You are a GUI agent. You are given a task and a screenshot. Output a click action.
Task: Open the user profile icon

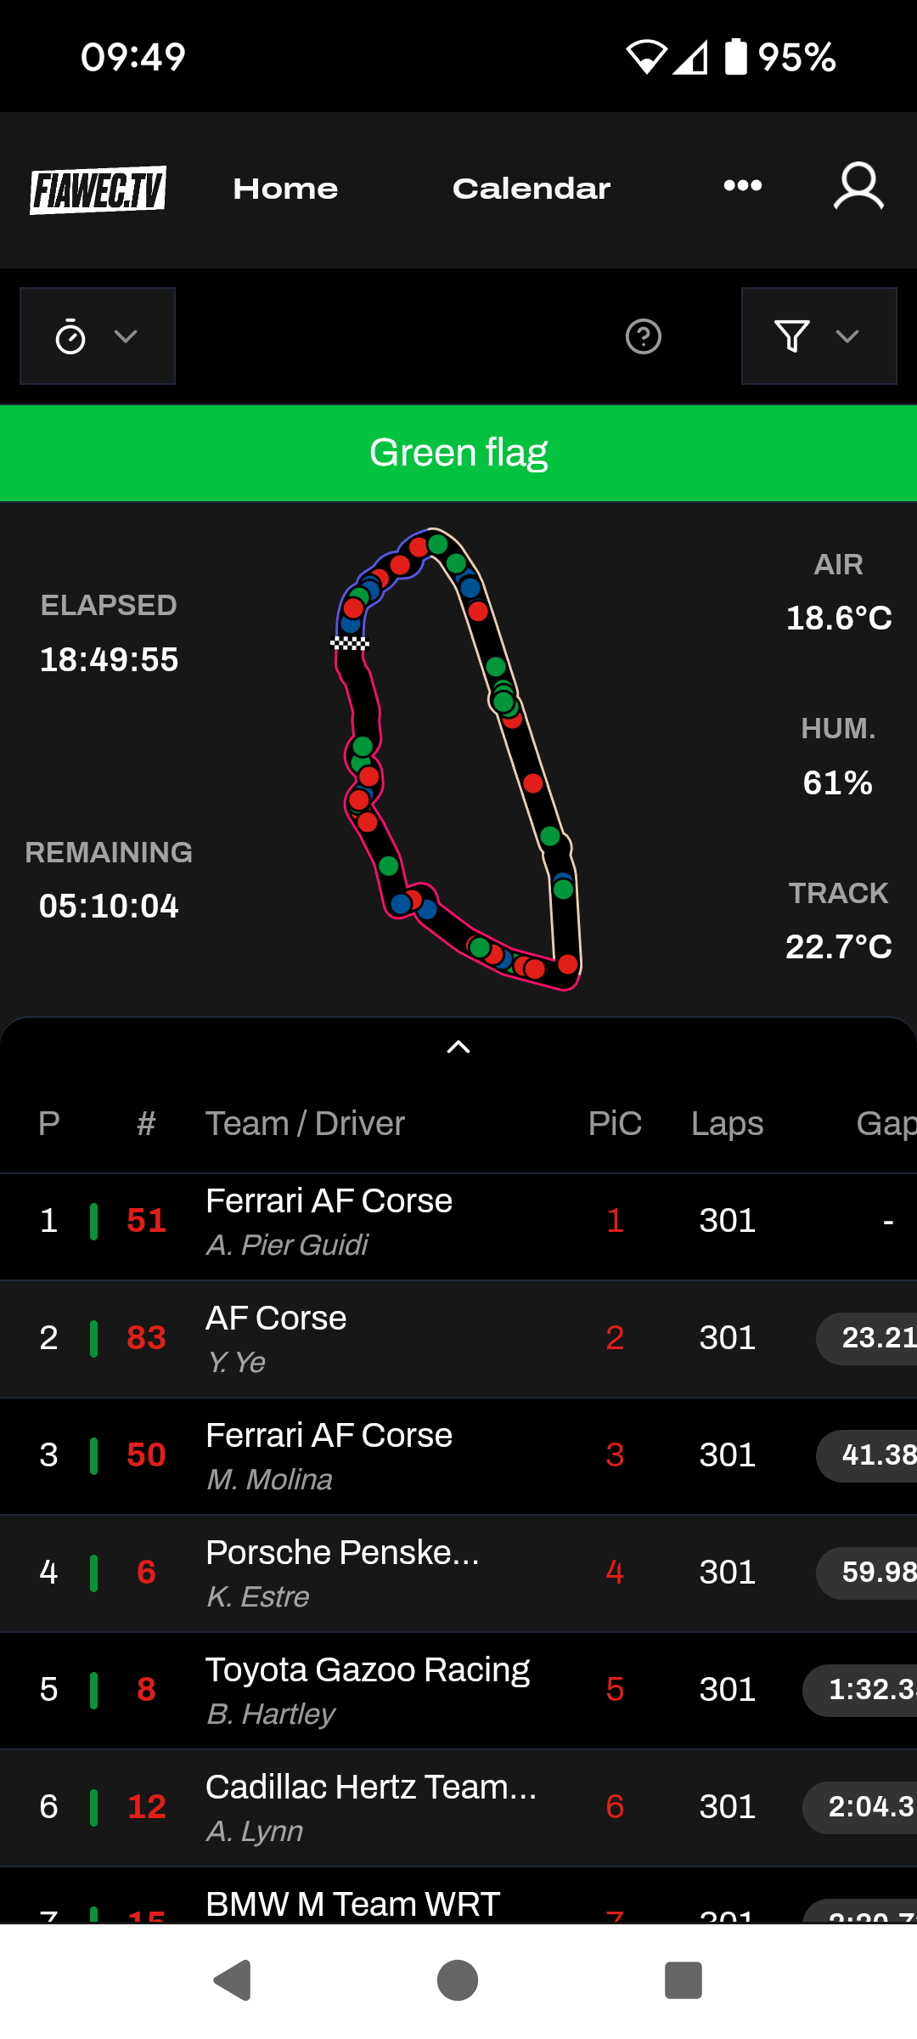tap(858, 187)
